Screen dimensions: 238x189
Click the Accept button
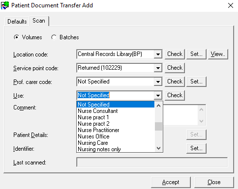[171, 182]
